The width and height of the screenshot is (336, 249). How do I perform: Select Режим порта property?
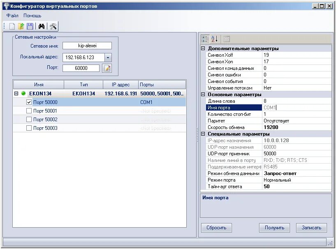click(x=269, y=180)
